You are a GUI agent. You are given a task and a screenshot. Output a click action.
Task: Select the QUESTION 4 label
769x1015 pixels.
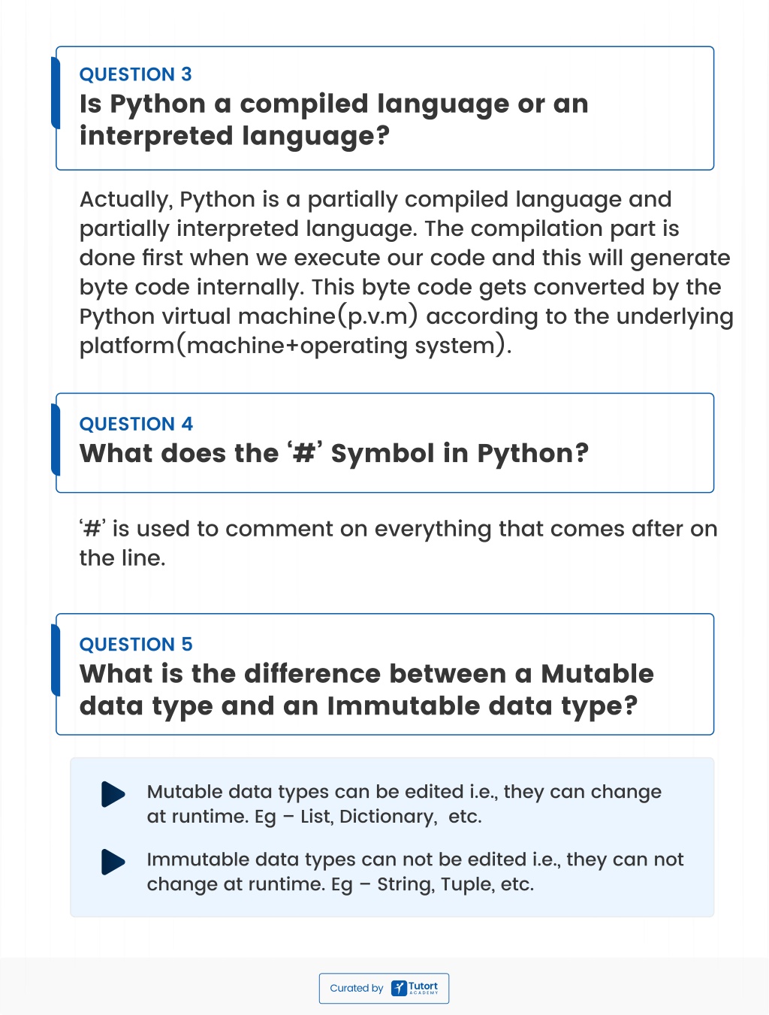click(136, 424)
